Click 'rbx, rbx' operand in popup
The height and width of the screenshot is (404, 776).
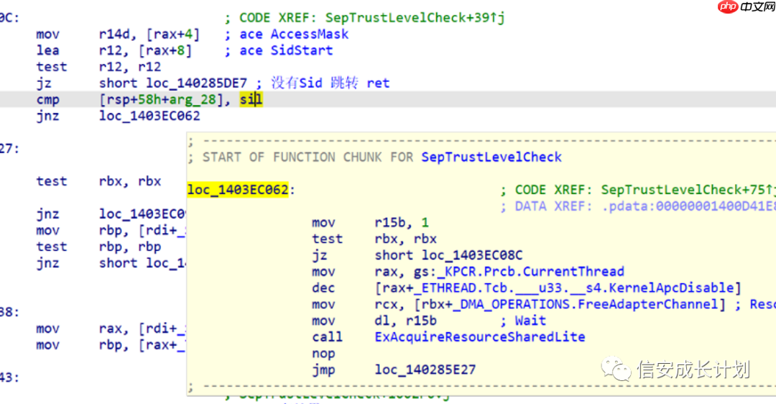pyautogui.click(x=406, y=239)
